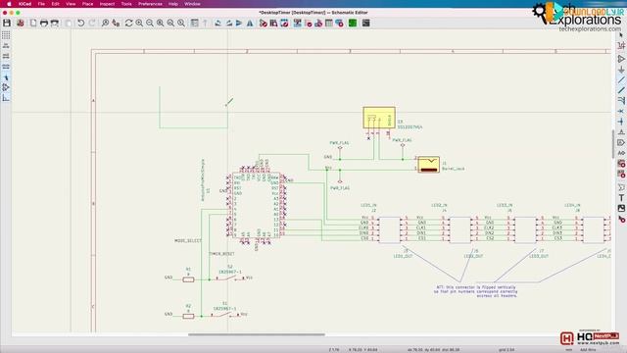Open Find and Replace icon
Screen dimensions: 627x353
point(116,24)
